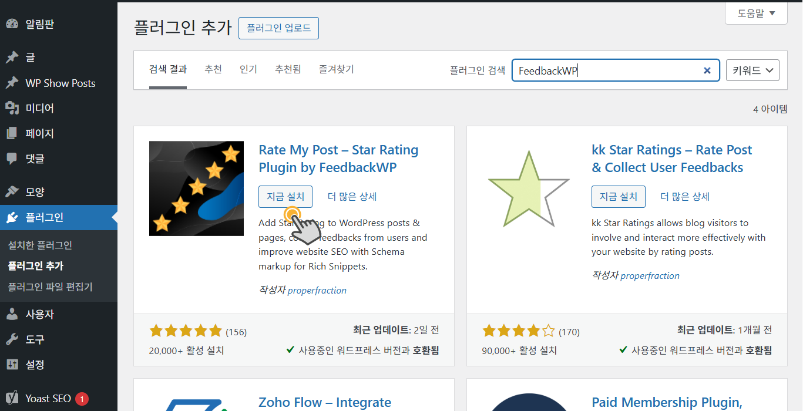
Task: Click the settings sliders icon next to 설정
Action: 12,365
